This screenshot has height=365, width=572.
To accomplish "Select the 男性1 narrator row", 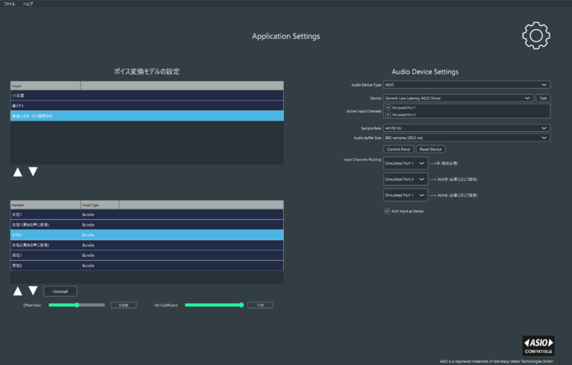I will tap(146, 256).
